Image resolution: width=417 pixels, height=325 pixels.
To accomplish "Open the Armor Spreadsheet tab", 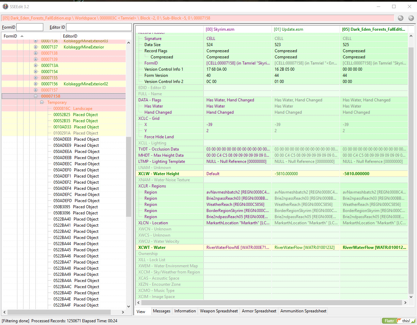I will pyautogui.click(x=259, y=311).
